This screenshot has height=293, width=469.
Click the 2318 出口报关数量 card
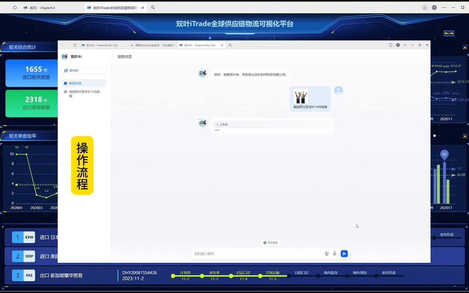32,103
